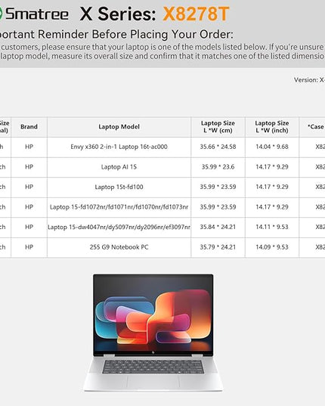
Task: Click the HP laptop product image
Action: tap(153, 333)
